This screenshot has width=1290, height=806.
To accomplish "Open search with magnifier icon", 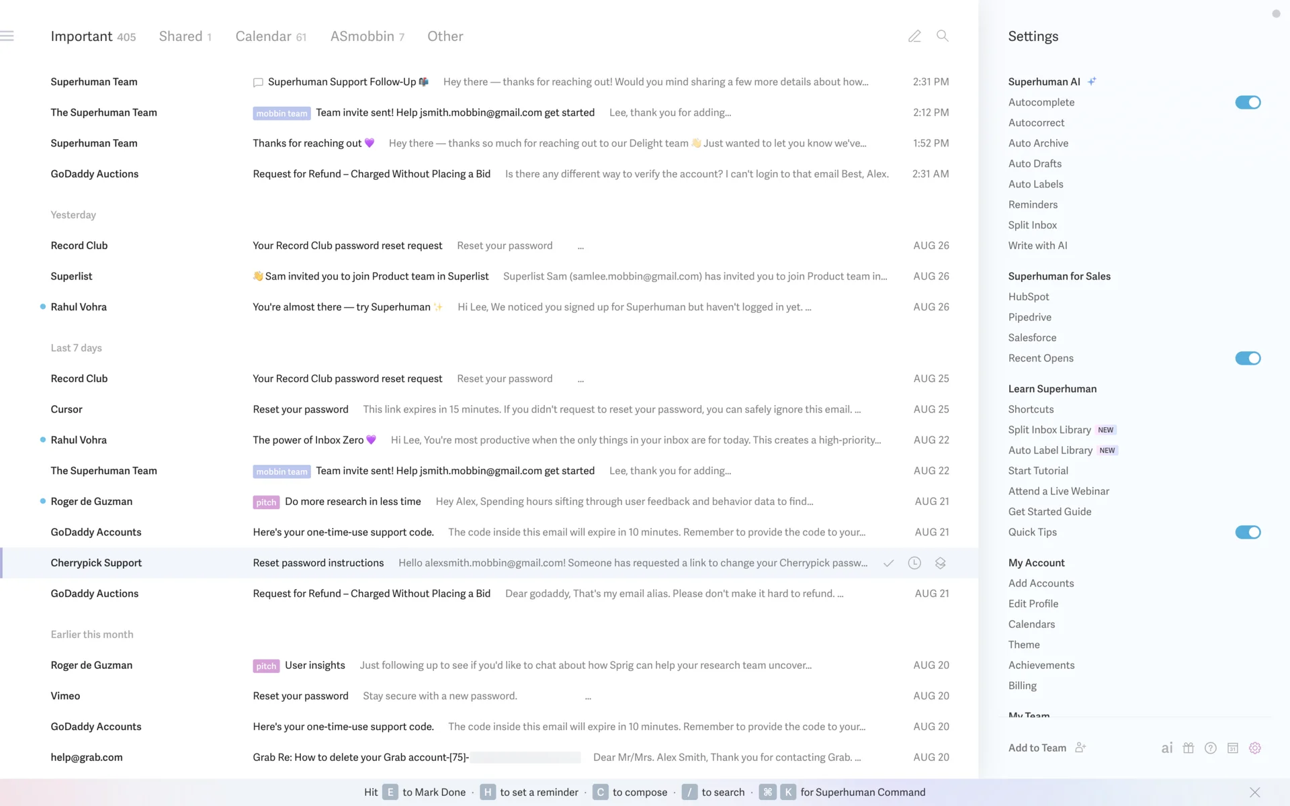I will coord(943,36).
